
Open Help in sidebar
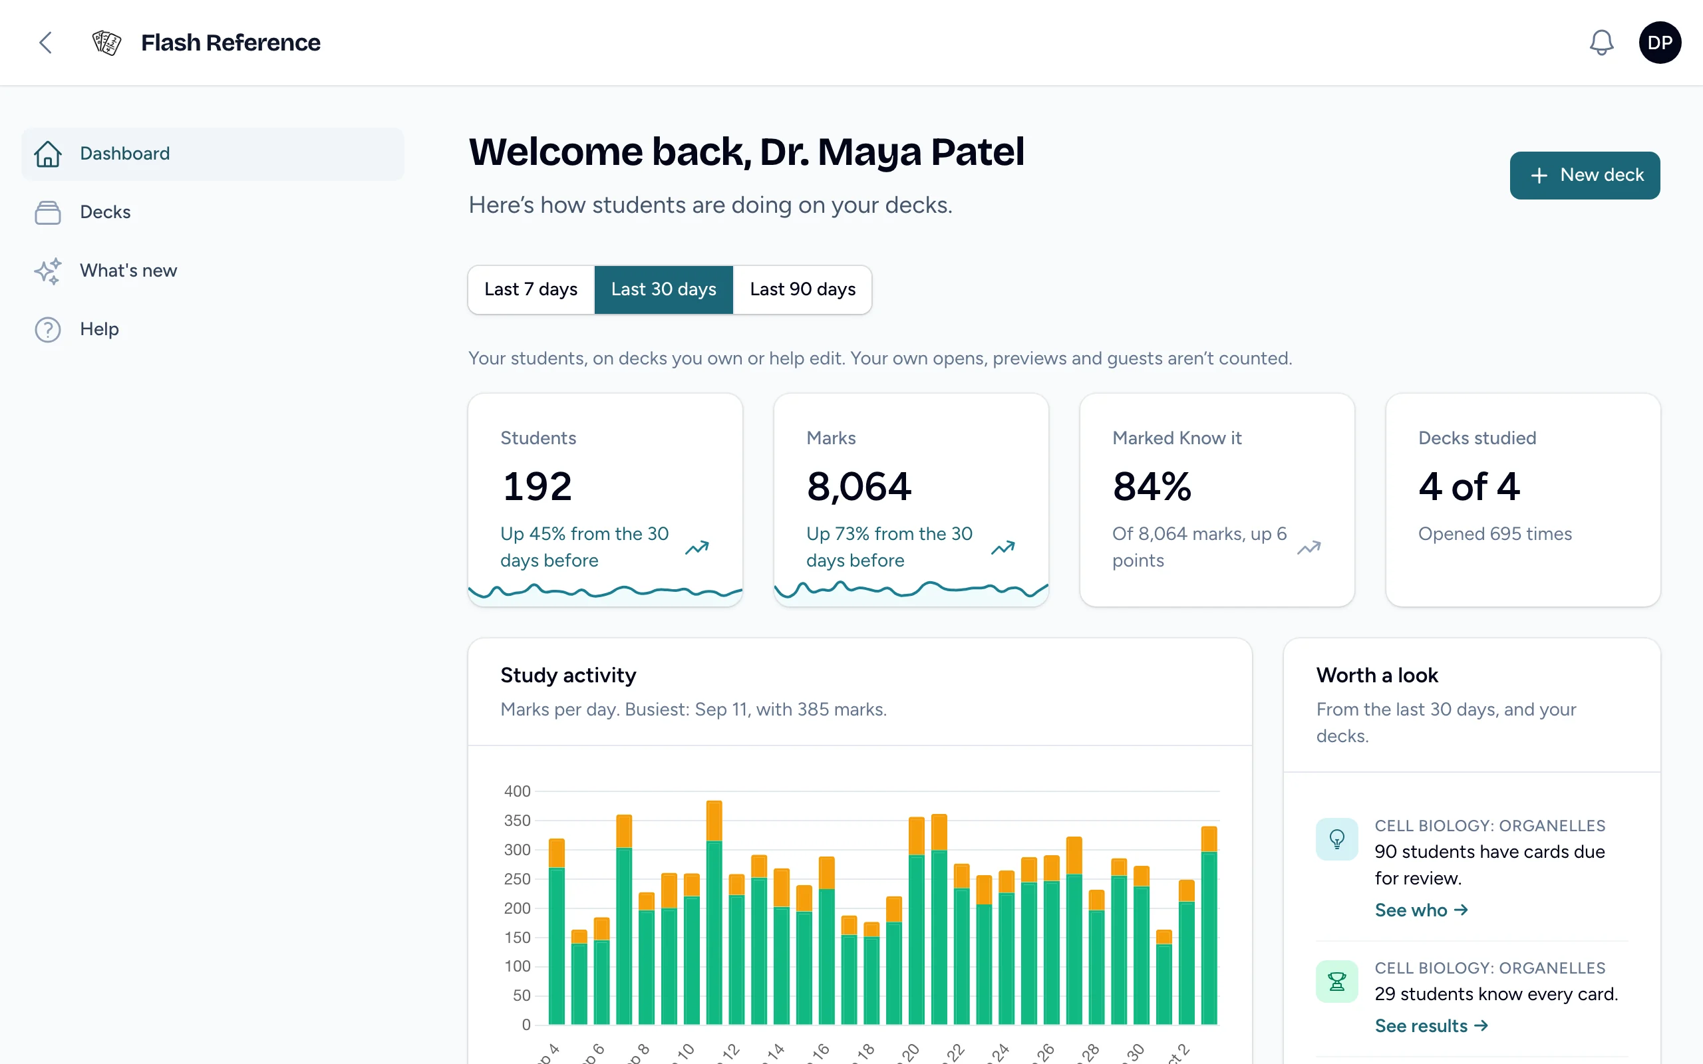click(214, 329)
